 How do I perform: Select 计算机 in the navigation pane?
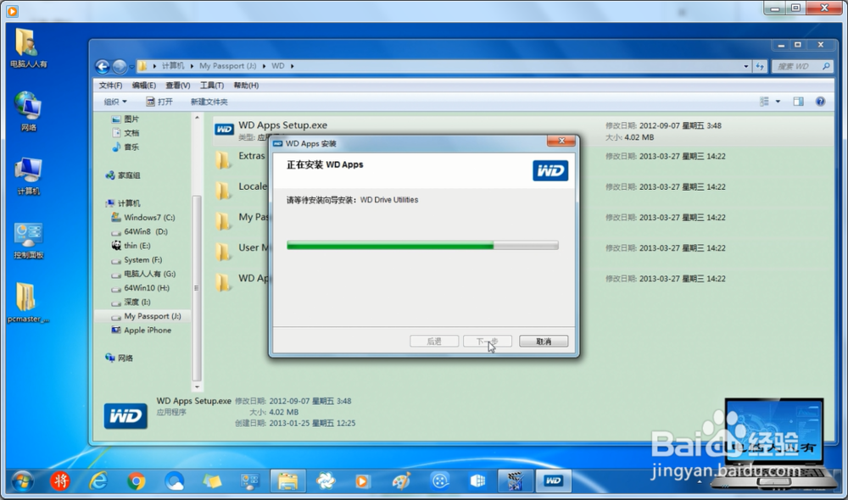[123, 203]
